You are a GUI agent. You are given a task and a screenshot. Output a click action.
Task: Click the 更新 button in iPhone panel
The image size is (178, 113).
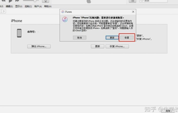[x=98, y=46]
